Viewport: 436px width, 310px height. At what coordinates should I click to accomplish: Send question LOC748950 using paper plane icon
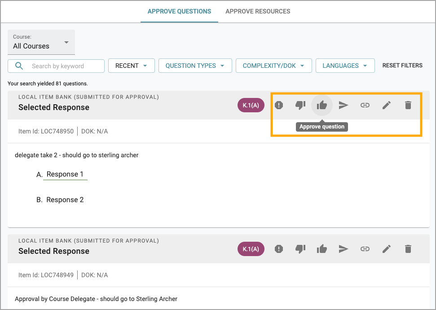click(344, 105)
